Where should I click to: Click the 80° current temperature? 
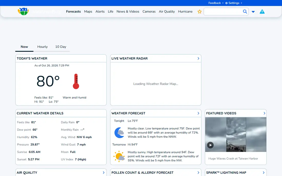48,81
